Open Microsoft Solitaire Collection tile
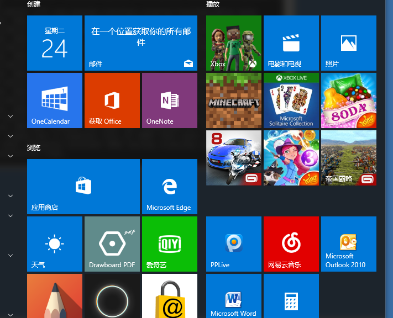 291,100
